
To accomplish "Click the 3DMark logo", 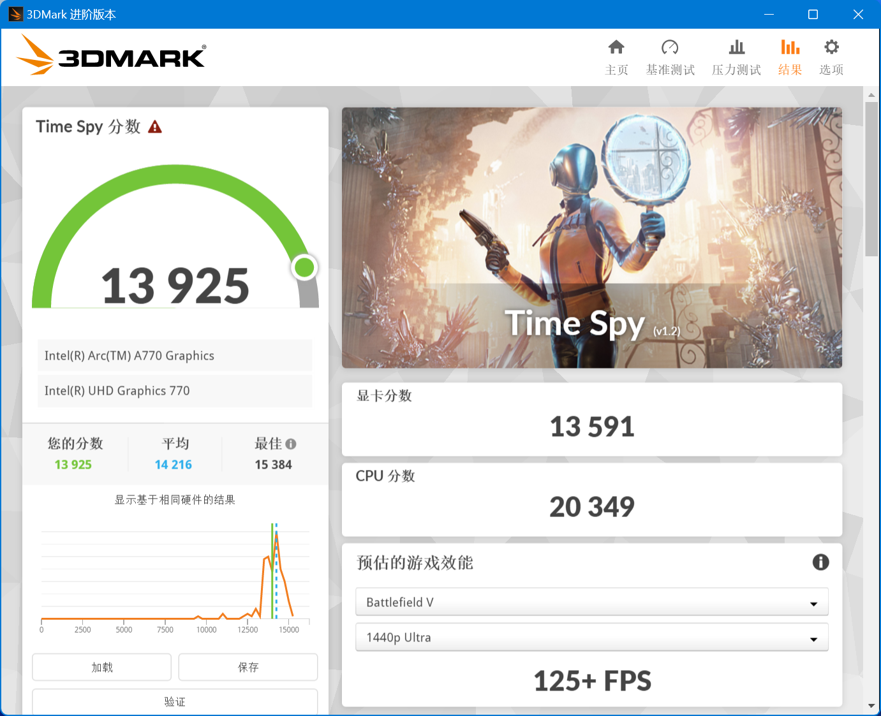I will point(111,55).
